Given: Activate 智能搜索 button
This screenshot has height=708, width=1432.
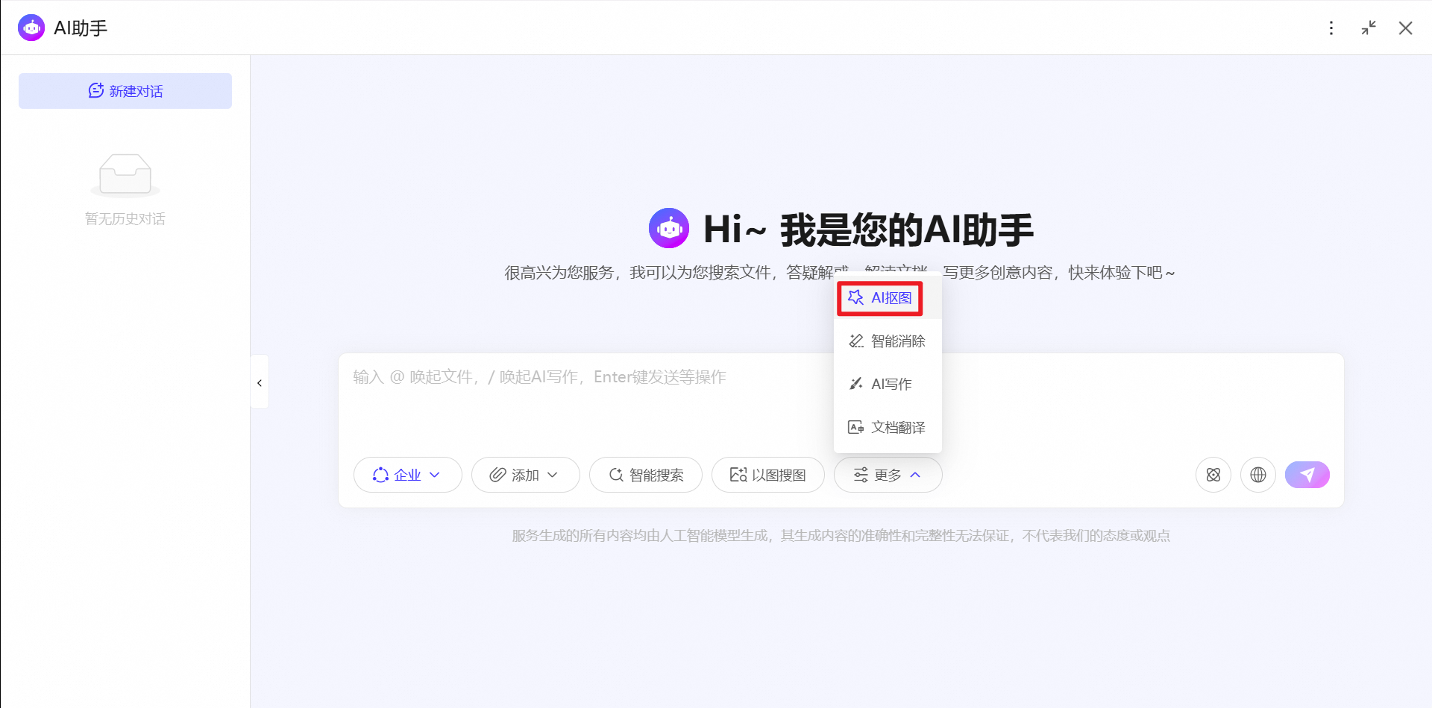Looking at the screenshot, I should [646, 475].
